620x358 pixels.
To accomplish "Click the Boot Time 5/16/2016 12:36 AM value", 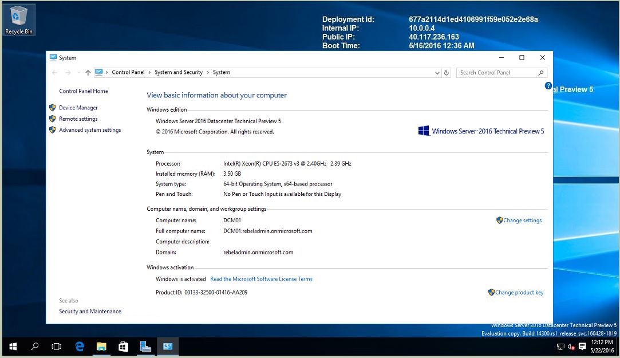I will coord(441,45).
